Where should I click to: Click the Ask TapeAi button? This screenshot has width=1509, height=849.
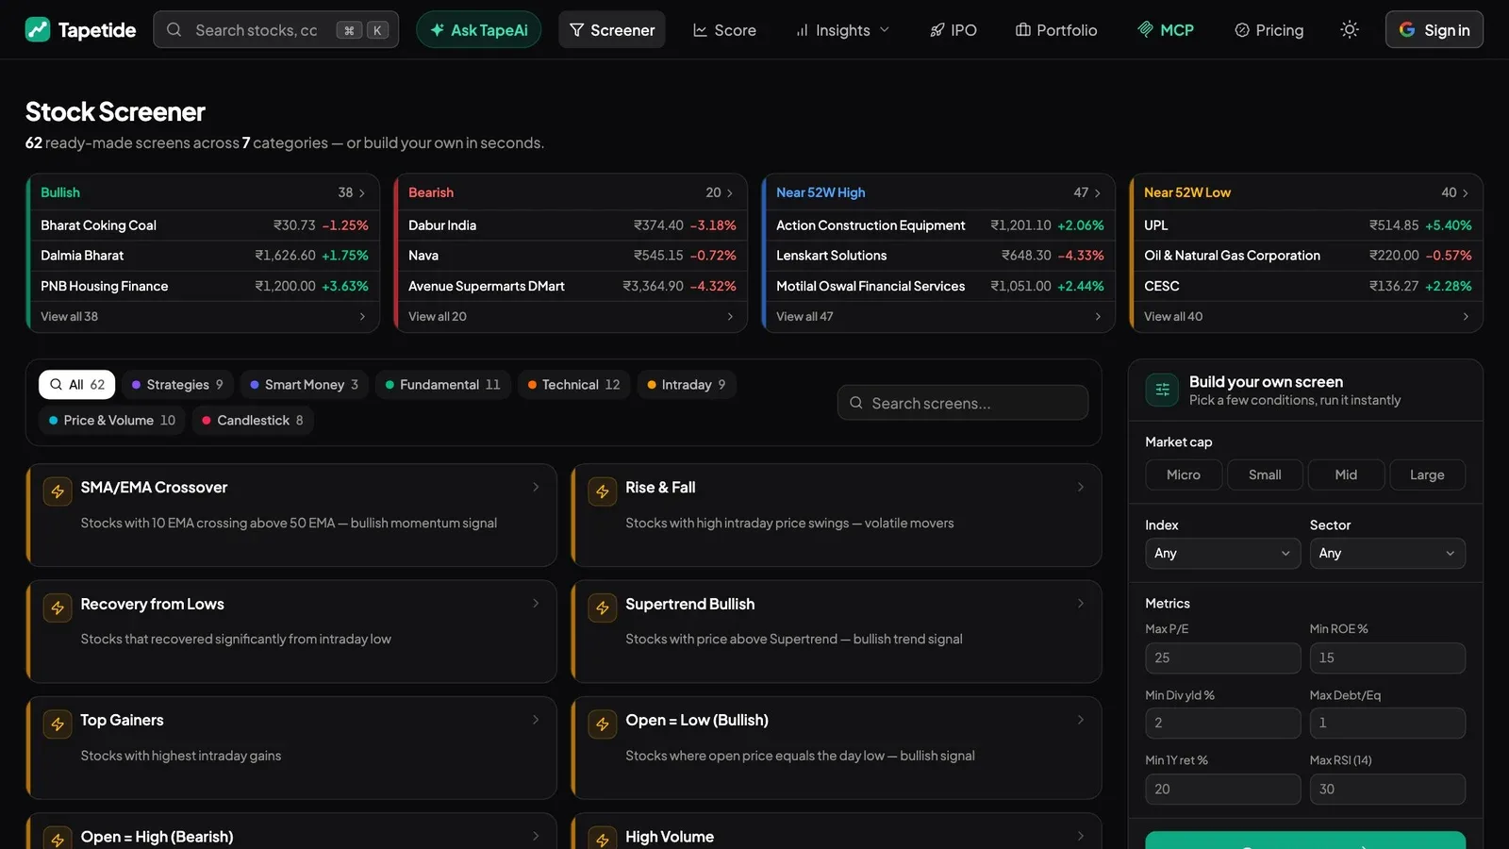click(478, 30)
